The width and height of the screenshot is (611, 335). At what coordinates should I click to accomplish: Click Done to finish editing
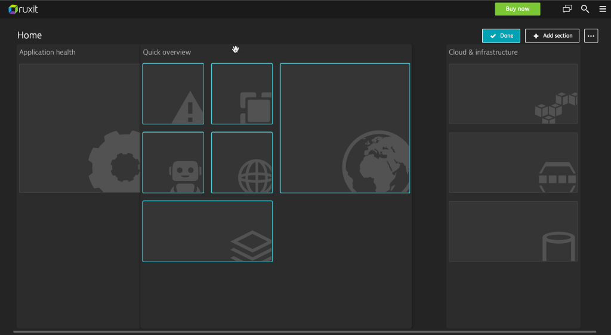point(501,36)
